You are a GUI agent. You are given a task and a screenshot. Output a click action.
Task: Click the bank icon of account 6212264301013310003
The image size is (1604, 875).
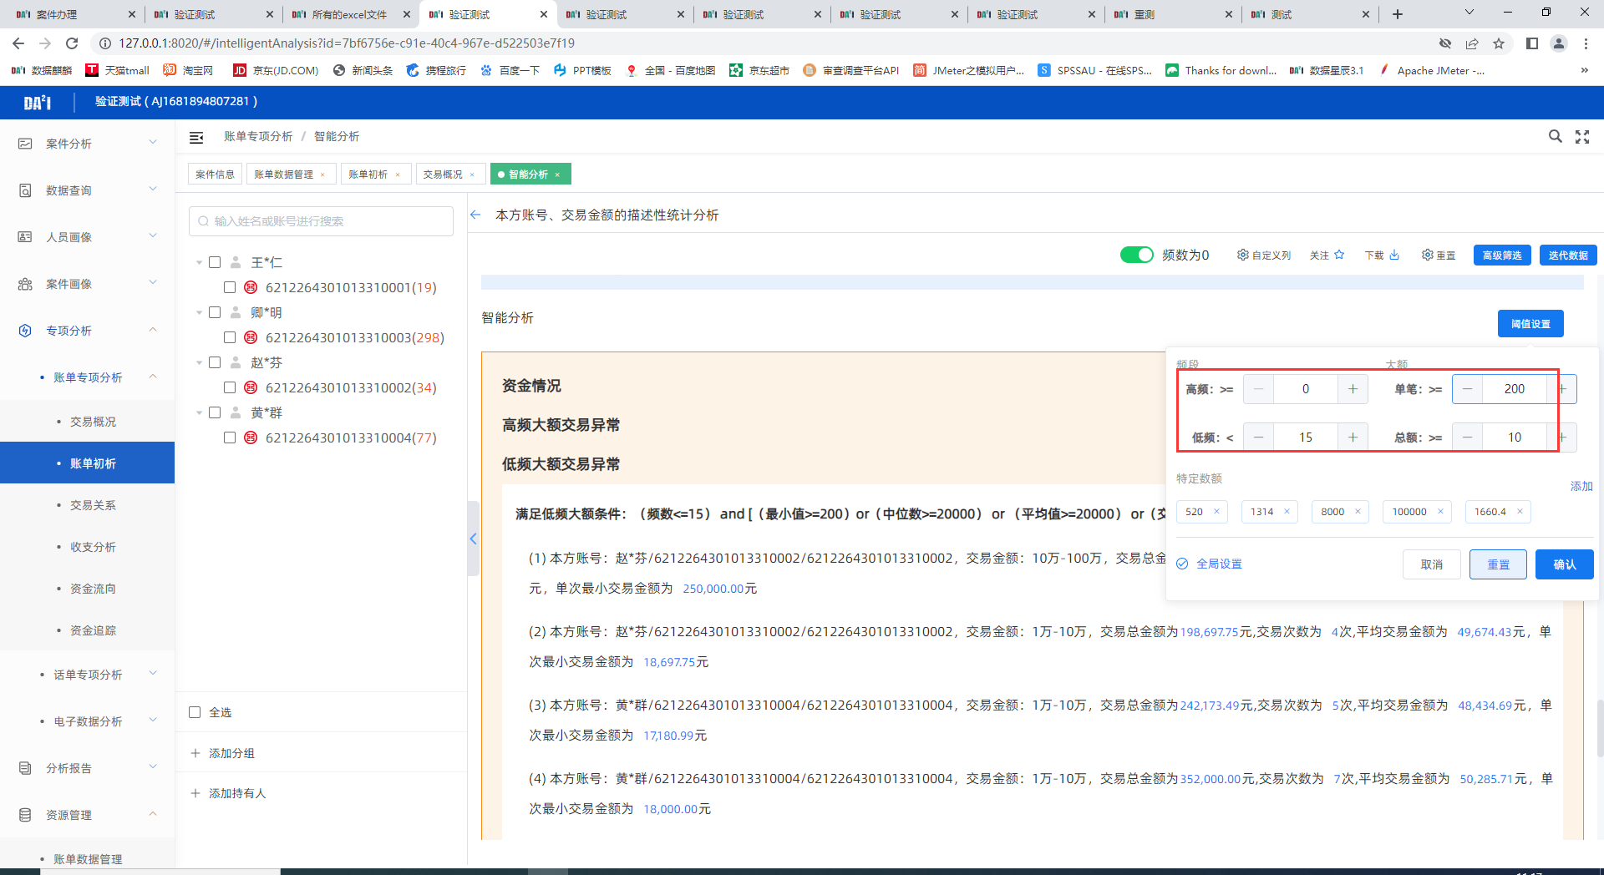251,337
